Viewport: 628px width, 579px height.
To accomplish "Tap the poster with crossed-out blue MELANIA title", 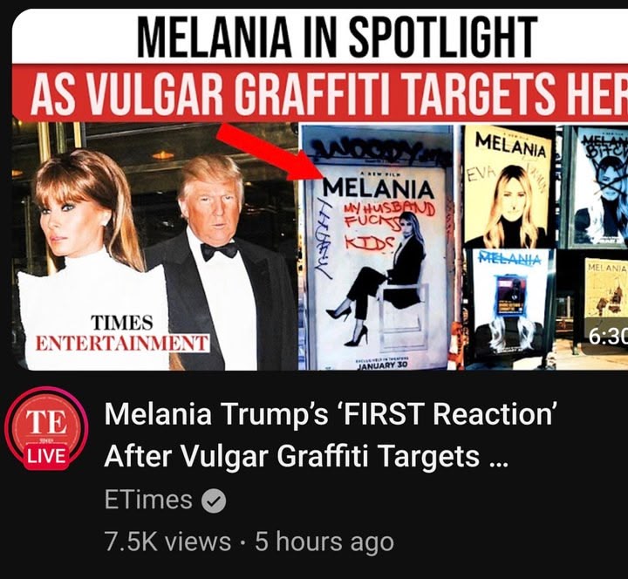I will coord(510,309).
